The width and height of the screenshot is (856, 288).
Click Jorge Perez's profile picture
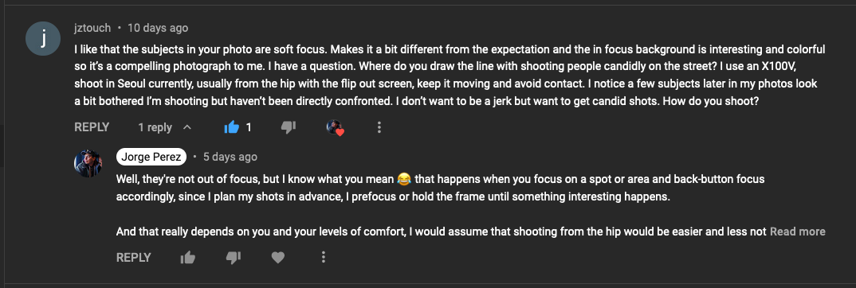pos(88,163)
